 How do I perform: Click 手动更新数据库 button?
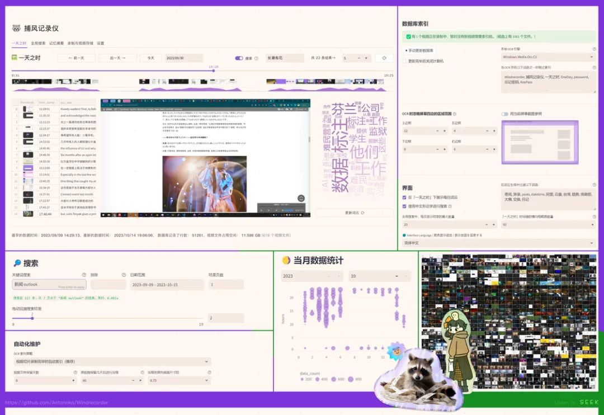(419, 50)
